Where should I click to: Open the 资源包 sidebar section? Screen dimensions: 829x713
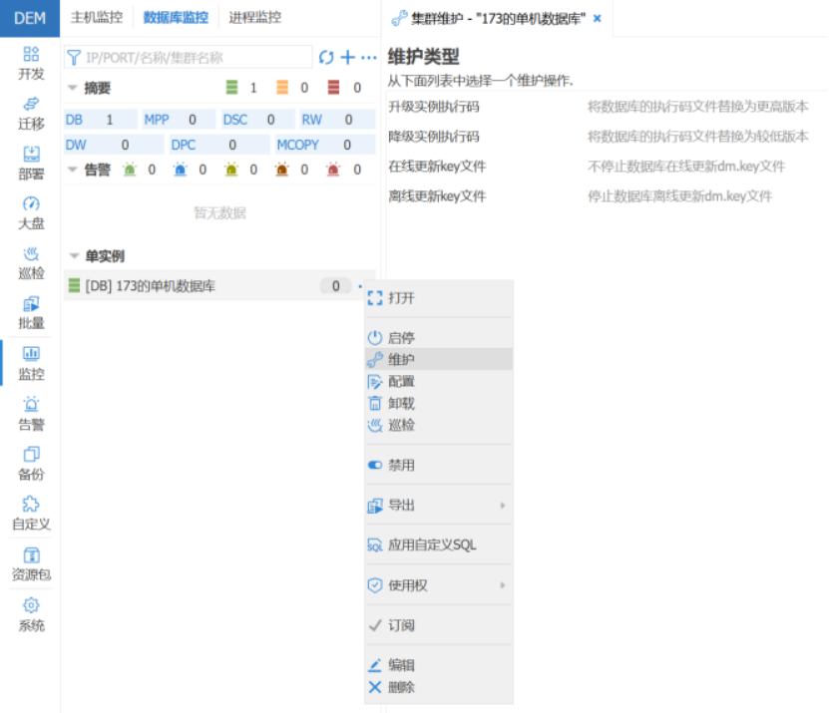tap(31, 564)
